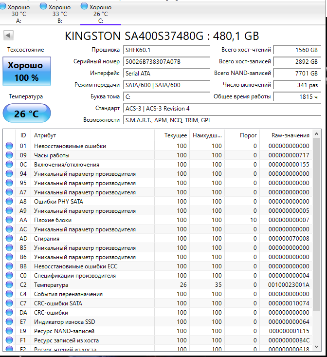Click status dot for C0 Спецификации производителя

coord(9,275)
